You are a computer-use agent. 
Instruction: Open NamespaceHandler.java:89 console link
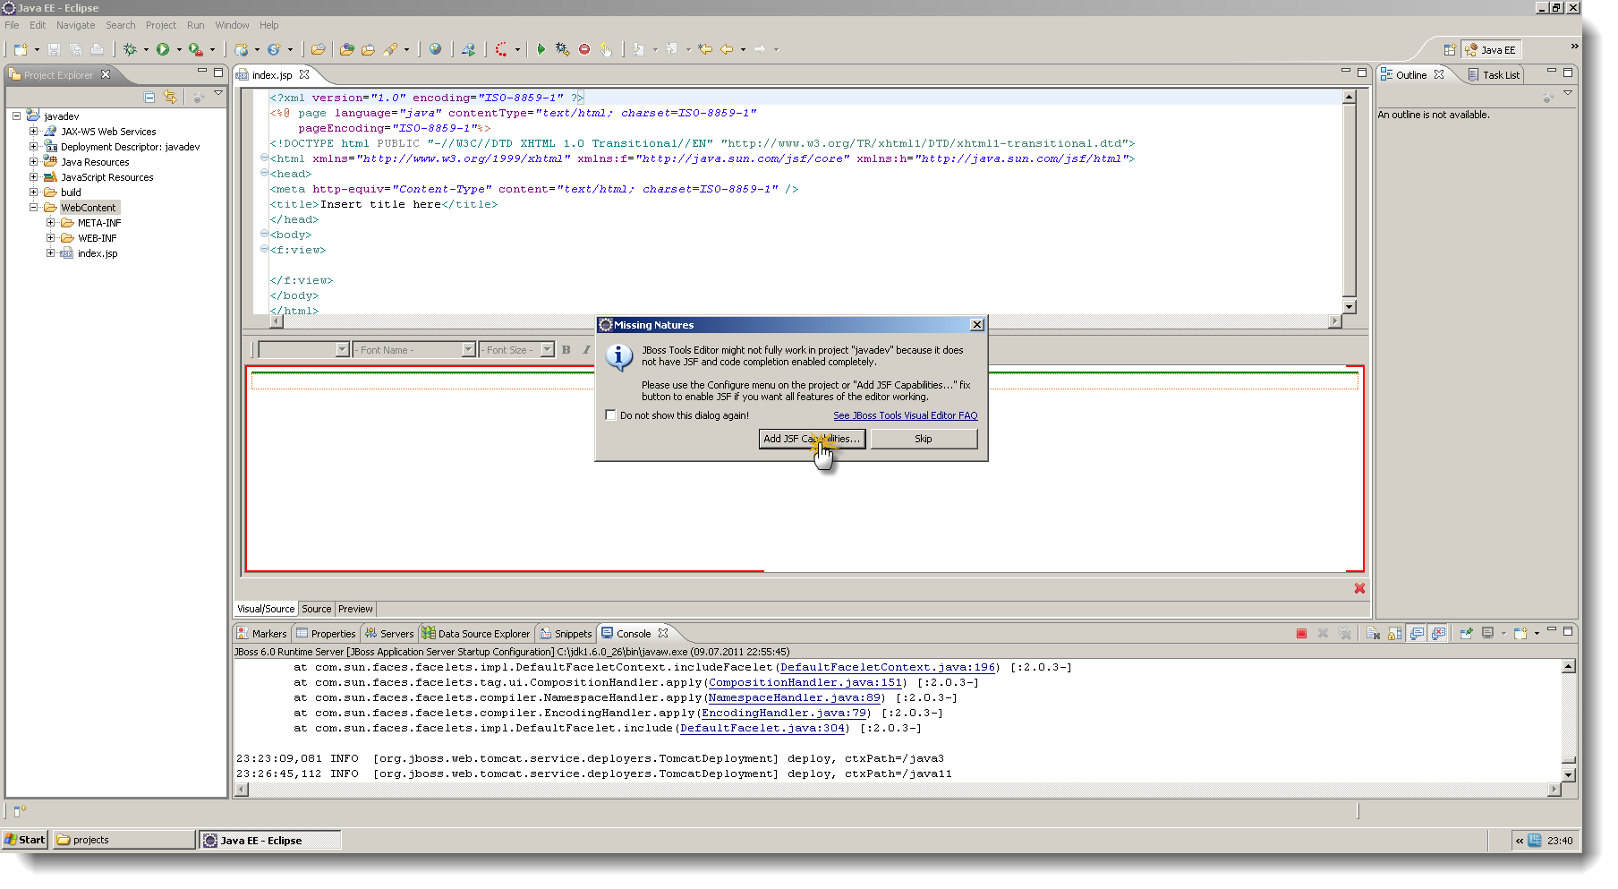click(x=795, y=697)
